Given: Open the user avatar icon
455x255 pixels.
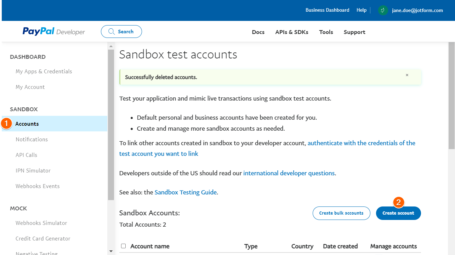Looking at the screenshot, I should click(383, 10).
